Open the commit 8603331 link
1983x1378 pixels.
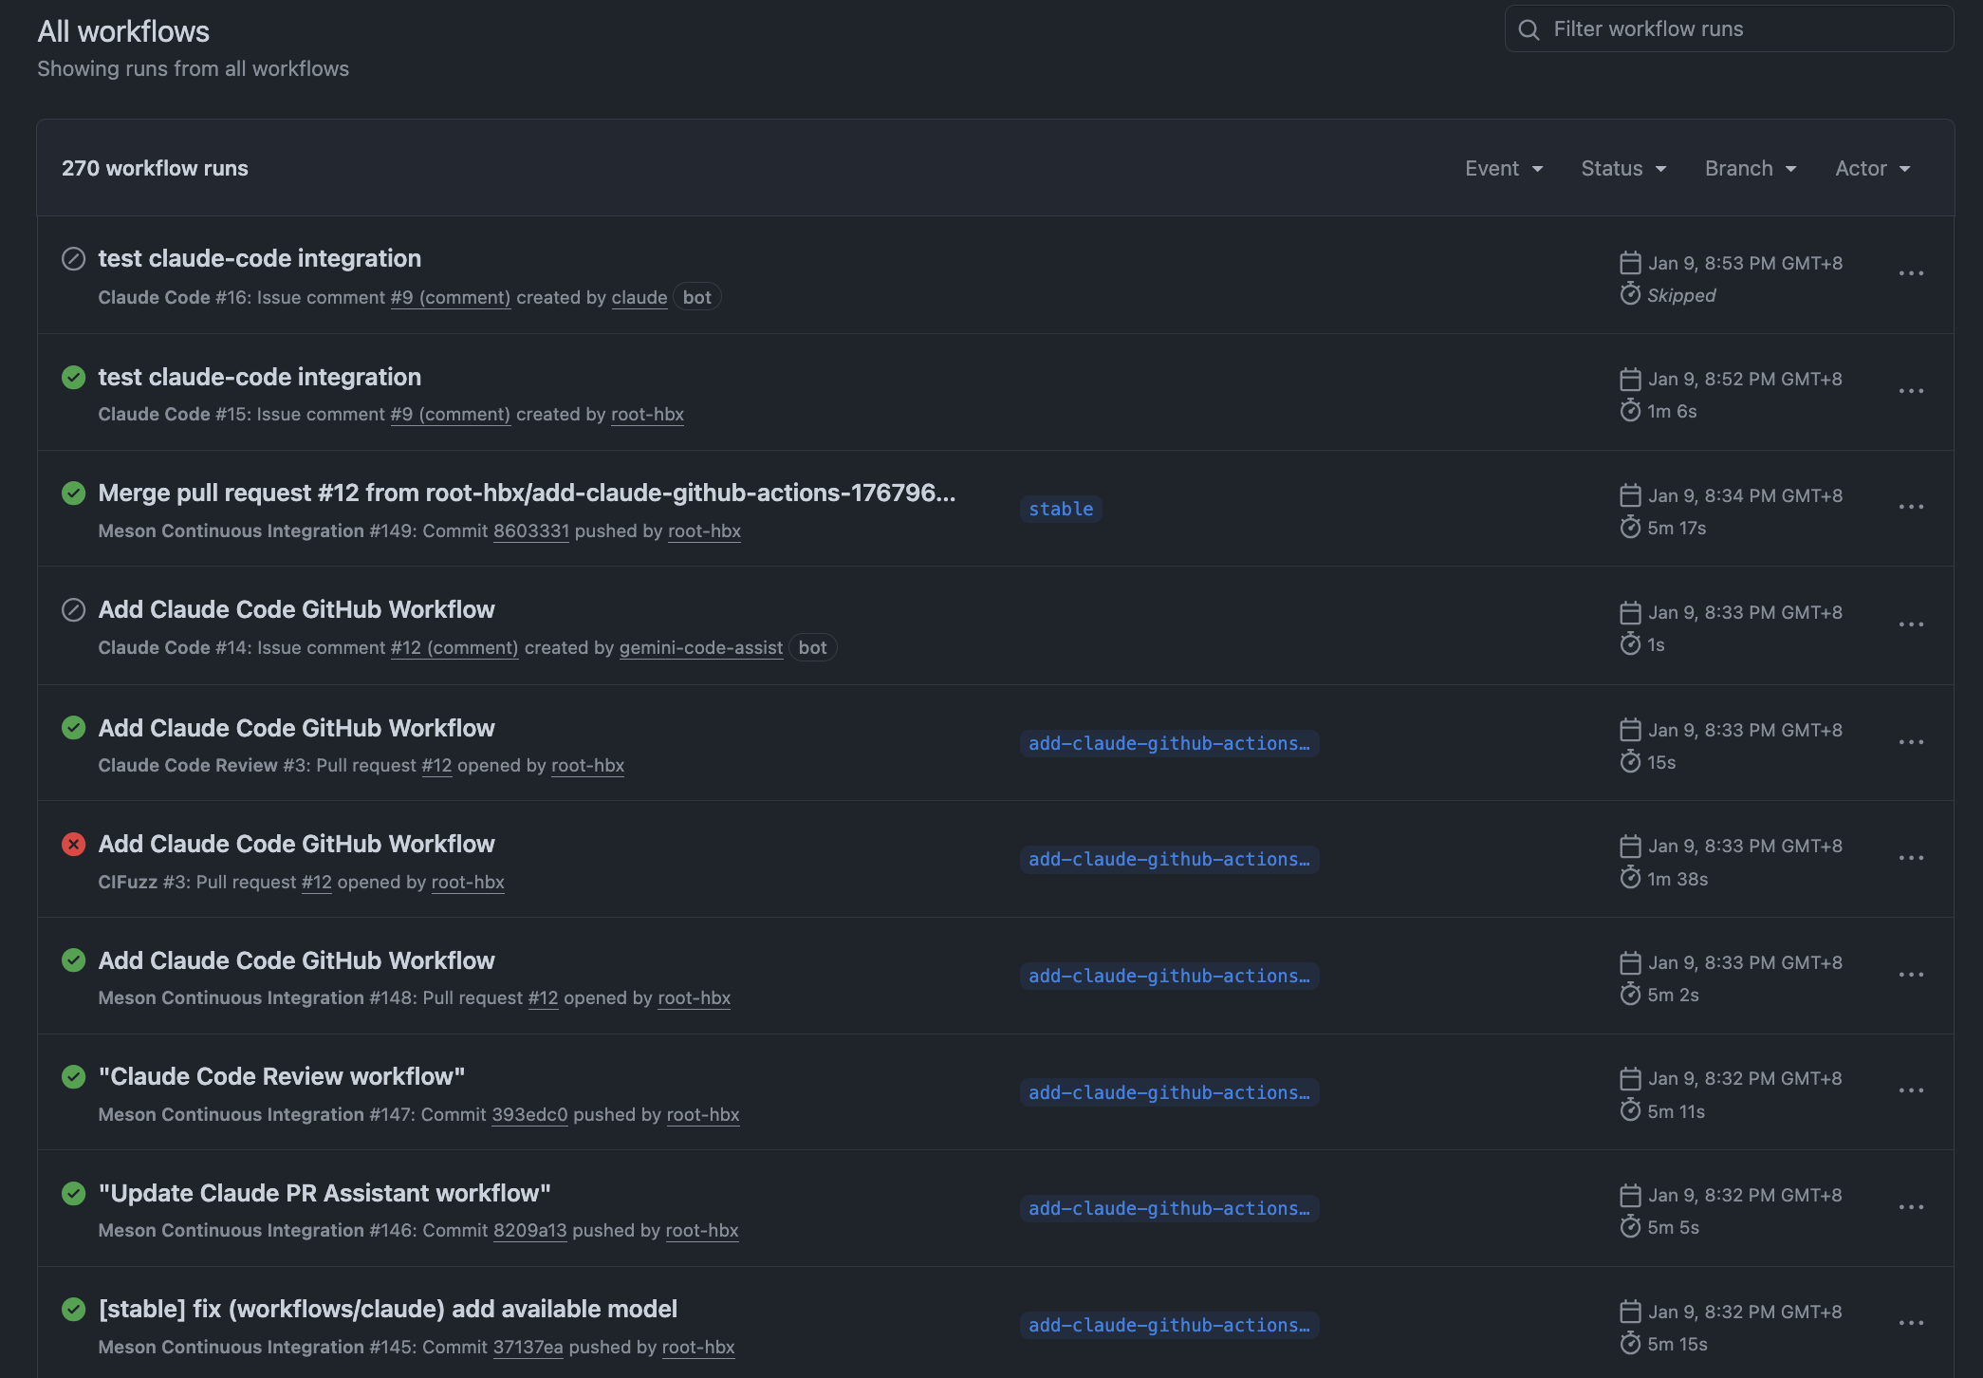coord(530,531)
